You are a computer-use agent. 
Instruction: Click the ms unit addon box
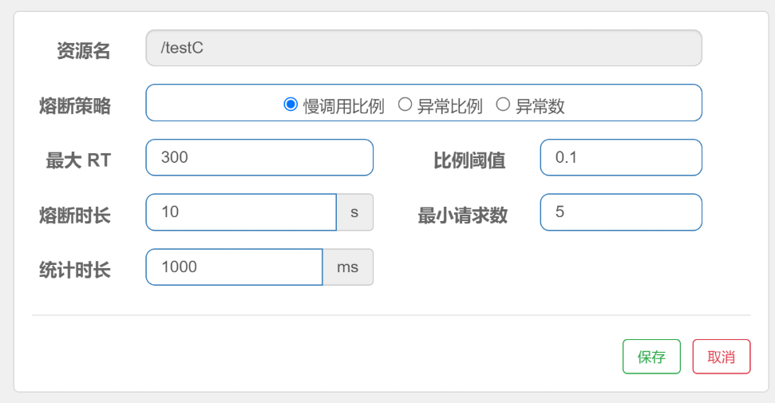[347, 267]
